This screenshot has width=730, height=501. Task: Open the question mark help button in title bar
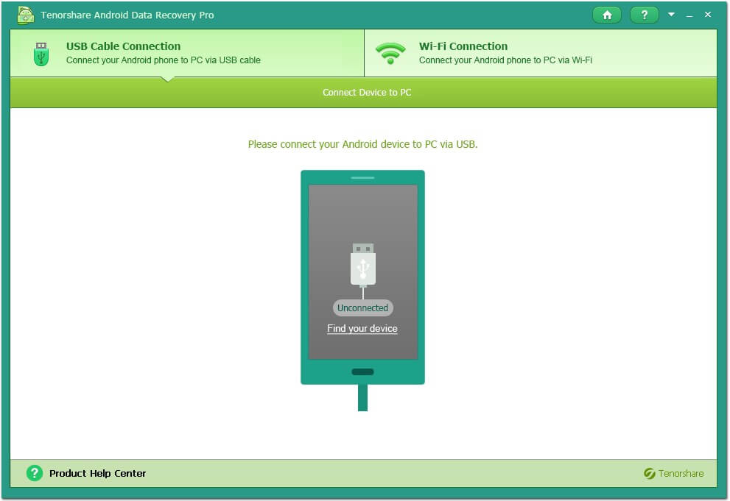click(644, 15)
